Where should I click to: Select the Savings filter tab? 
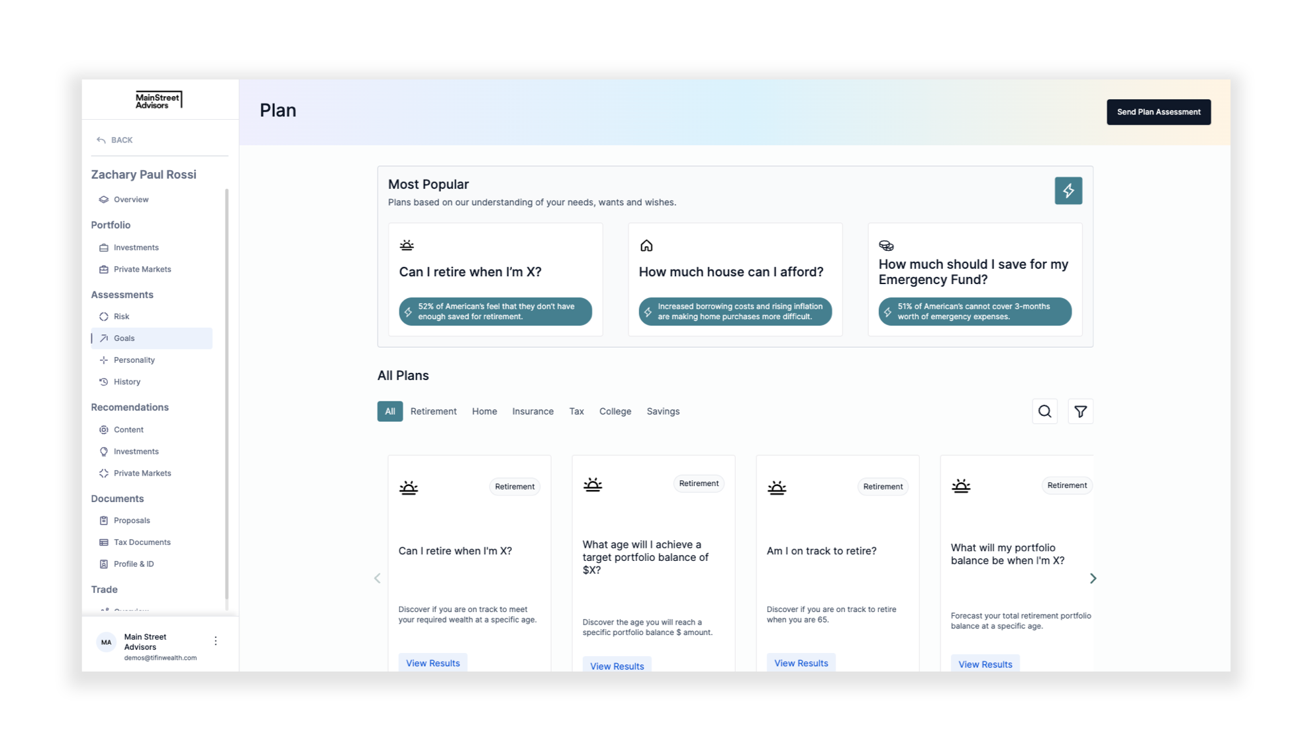662,411
